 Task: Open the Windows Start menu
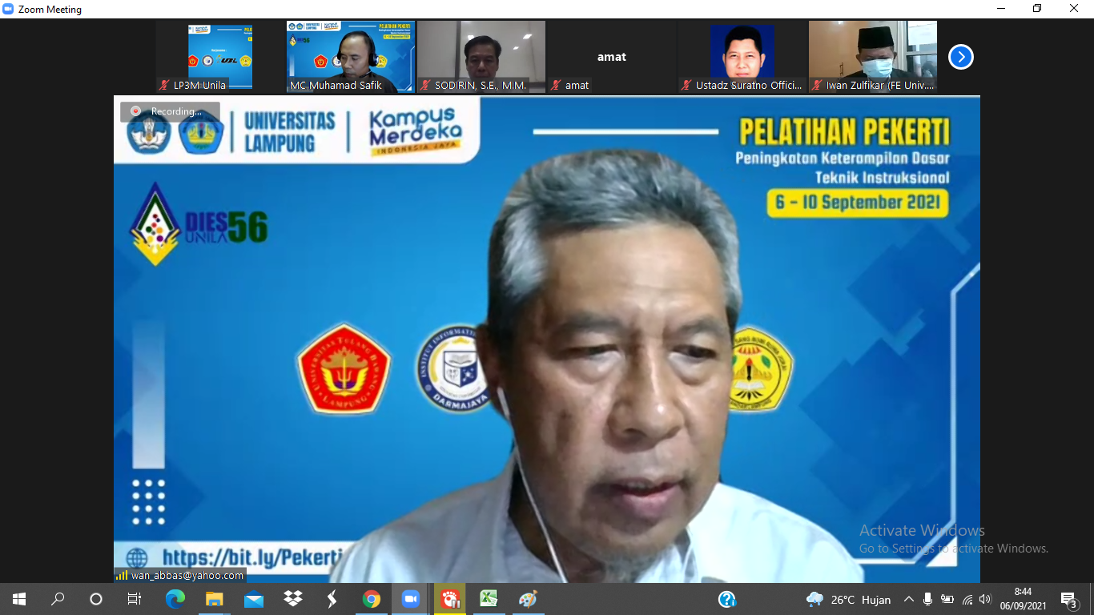(x=19, y=599)
